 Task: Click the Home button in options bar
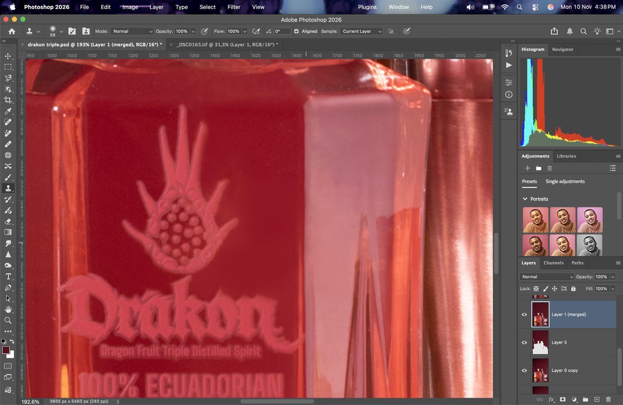pos(12,31)
